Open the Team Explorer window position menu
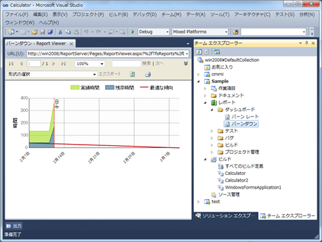Screen dimensions: 322x242 (300, 43)
